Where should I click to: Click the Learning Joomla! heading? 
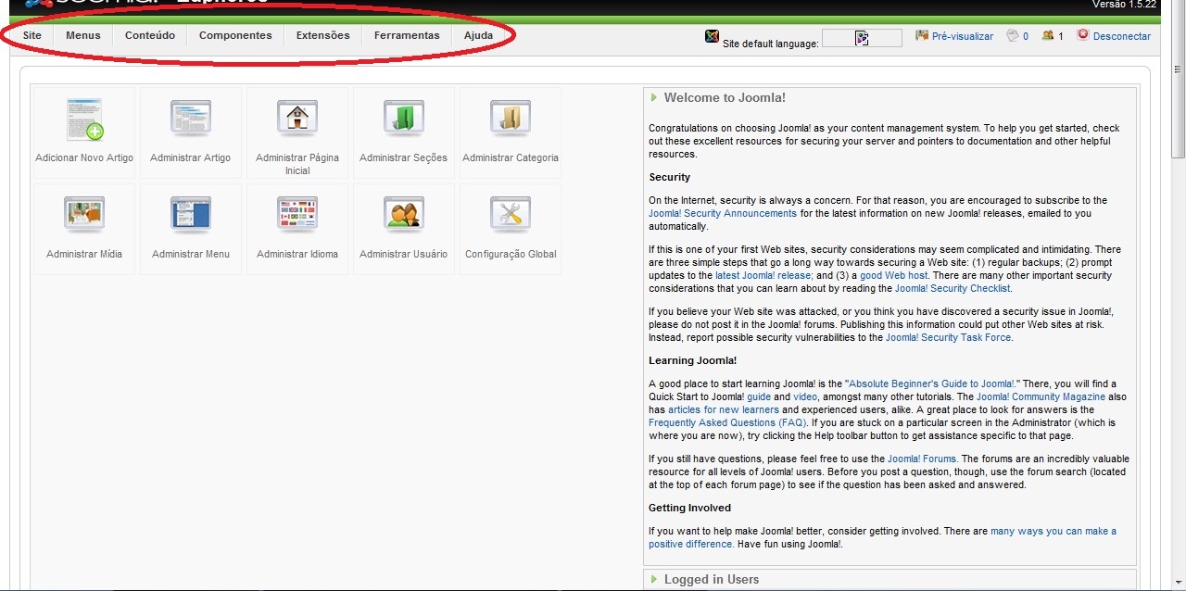pyautogui.click(x=693, y=360)
